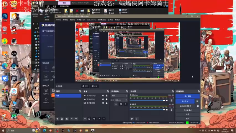Remove selected scene using the trash icon
Image resolution: width=236 pixels, height=133 pixels.
[62, 119]
